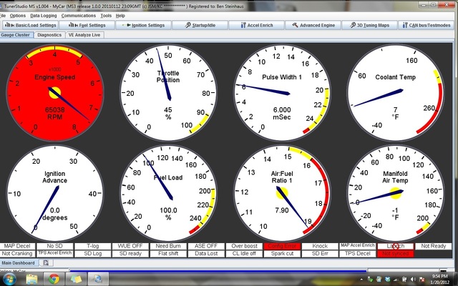This screenshot has width=458, height=286.
Task: Click the Spark cut indicator
Action: (282, 254)
